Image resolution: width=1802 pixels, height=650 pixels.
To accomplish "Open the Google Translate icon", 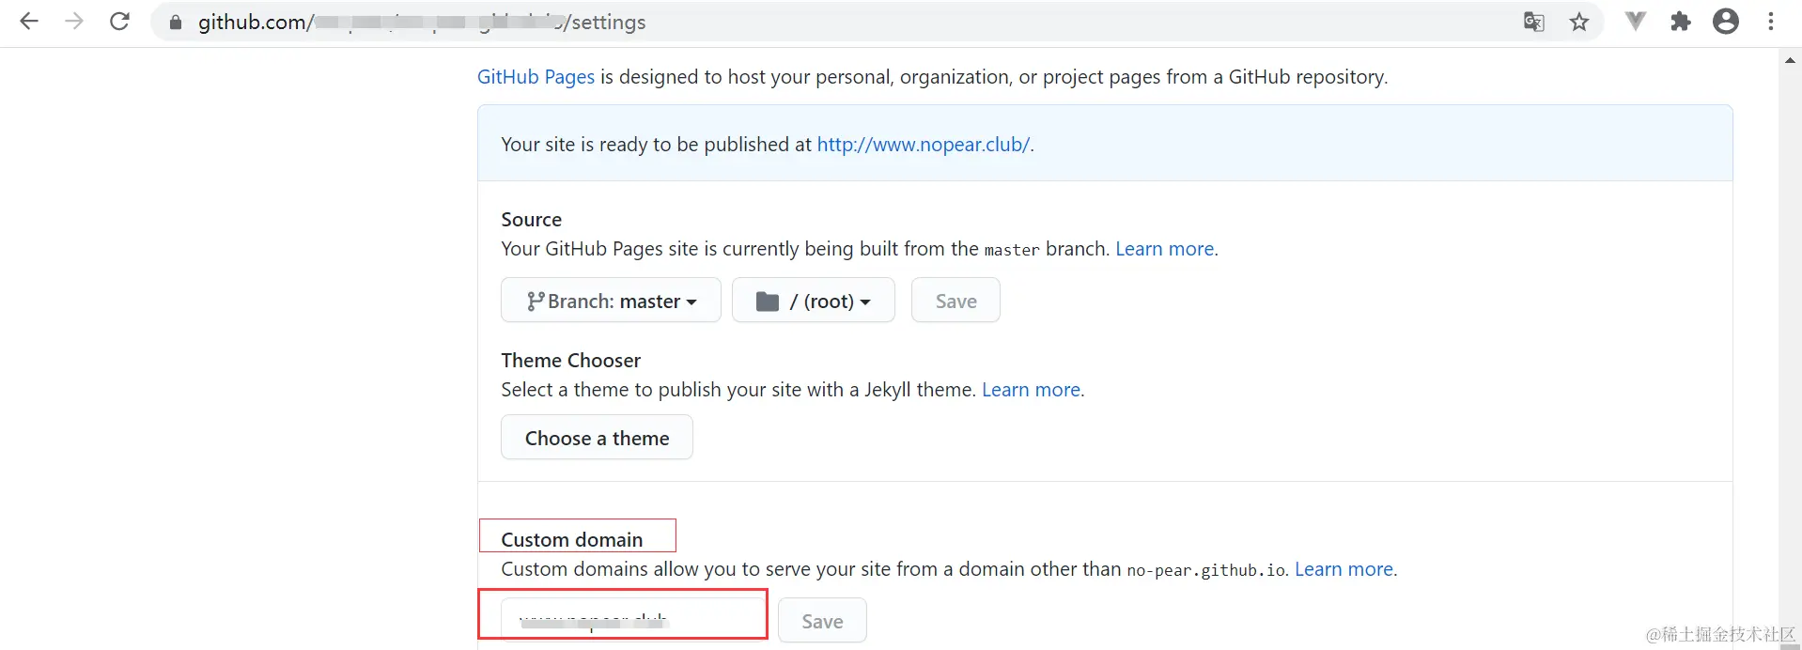I will 1533,22.
